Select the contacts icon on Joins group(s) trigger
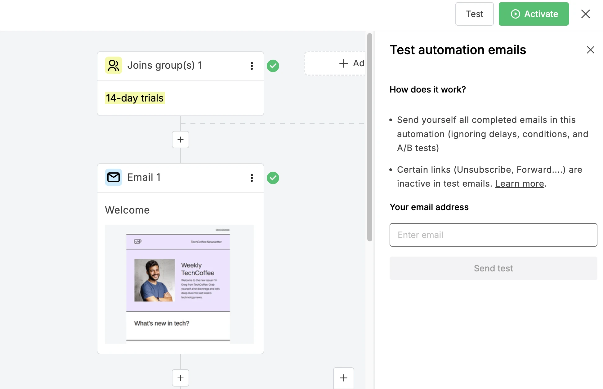The width and height of the screenshot is (603, 389). tap(113, 65)
